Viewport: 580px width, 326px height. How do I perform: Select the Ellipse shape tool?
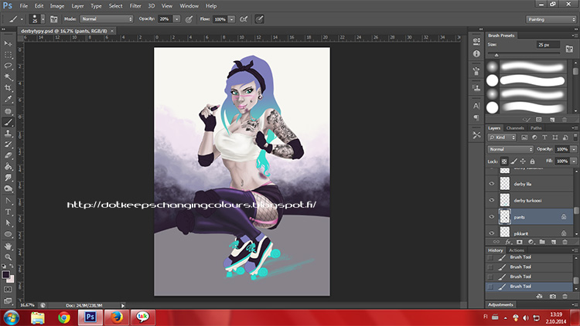pos(8,234)
